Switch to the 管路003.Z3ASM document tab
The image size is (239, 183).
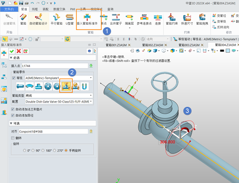pyautogui.click(x=189, y=45)
